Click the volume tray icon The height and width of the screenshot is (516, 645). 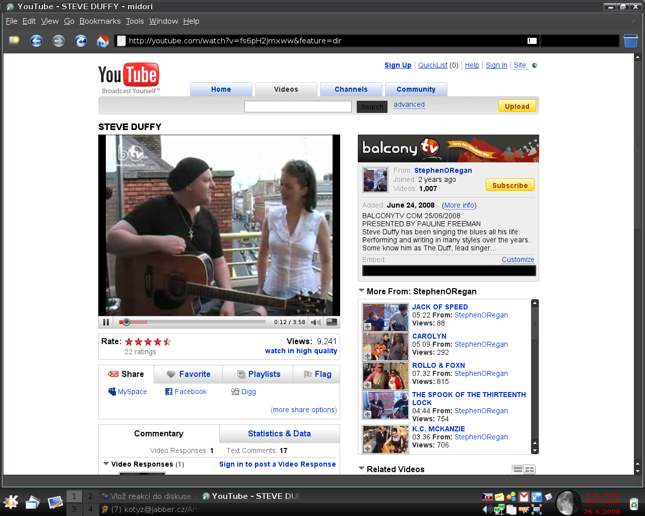pos(487,509)
